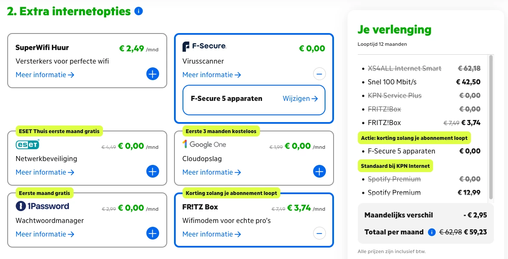Click the 1Password logo
Viewport: 508px width, 259px height.
[42, 206]
